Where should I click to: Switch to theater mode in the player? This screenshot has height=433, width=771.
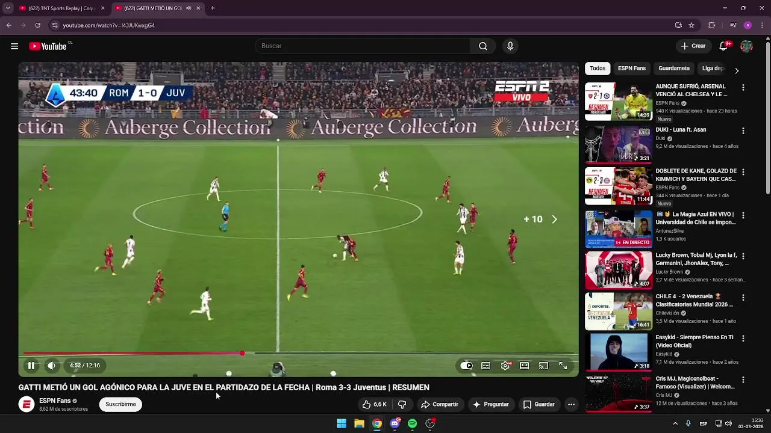coord(525,366)
